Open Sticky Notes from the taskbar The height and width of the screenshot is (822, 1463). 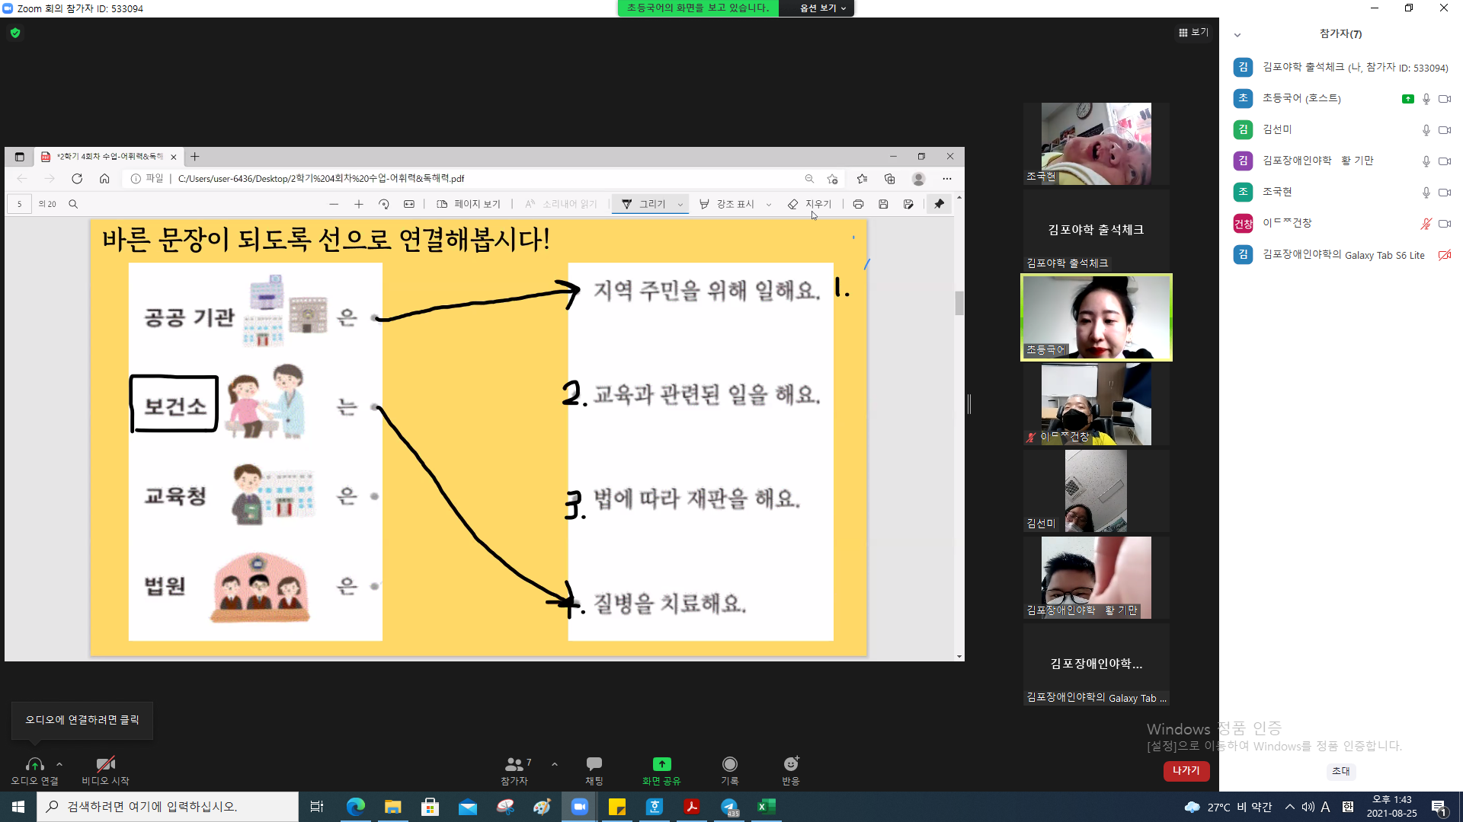617,807
